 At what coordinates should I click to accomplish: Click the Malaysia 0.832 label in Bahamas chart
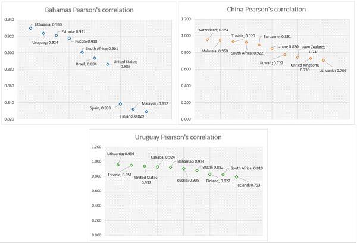point(155,103)
